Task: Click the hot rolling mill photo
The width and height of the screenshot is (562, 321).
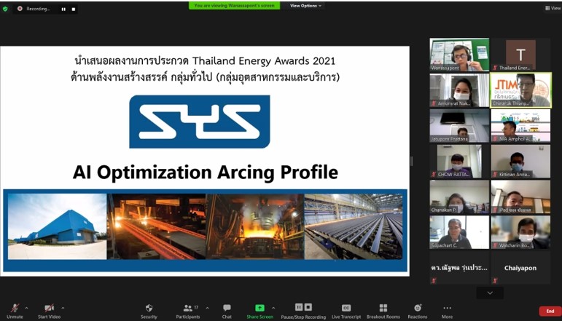Action: [156, 226]
